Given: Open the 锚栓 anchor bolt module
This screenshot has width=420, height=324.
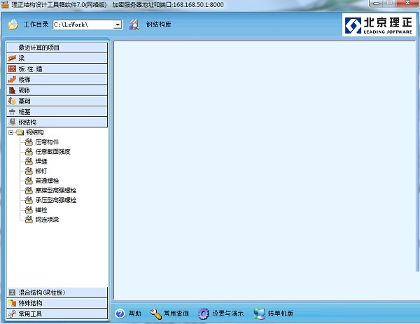Looking at the screenshot, I should pyautogui.click(x=41, y=210).
